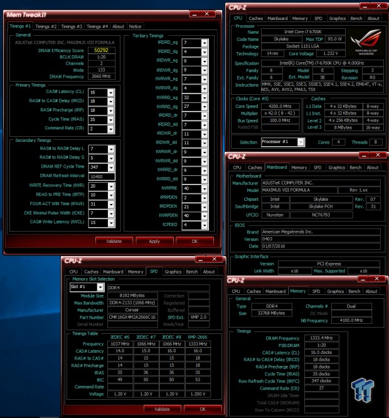Minimize the Mem TweakIt window
The height and width of the screenshot is (418, 389).
pos(194,14)
